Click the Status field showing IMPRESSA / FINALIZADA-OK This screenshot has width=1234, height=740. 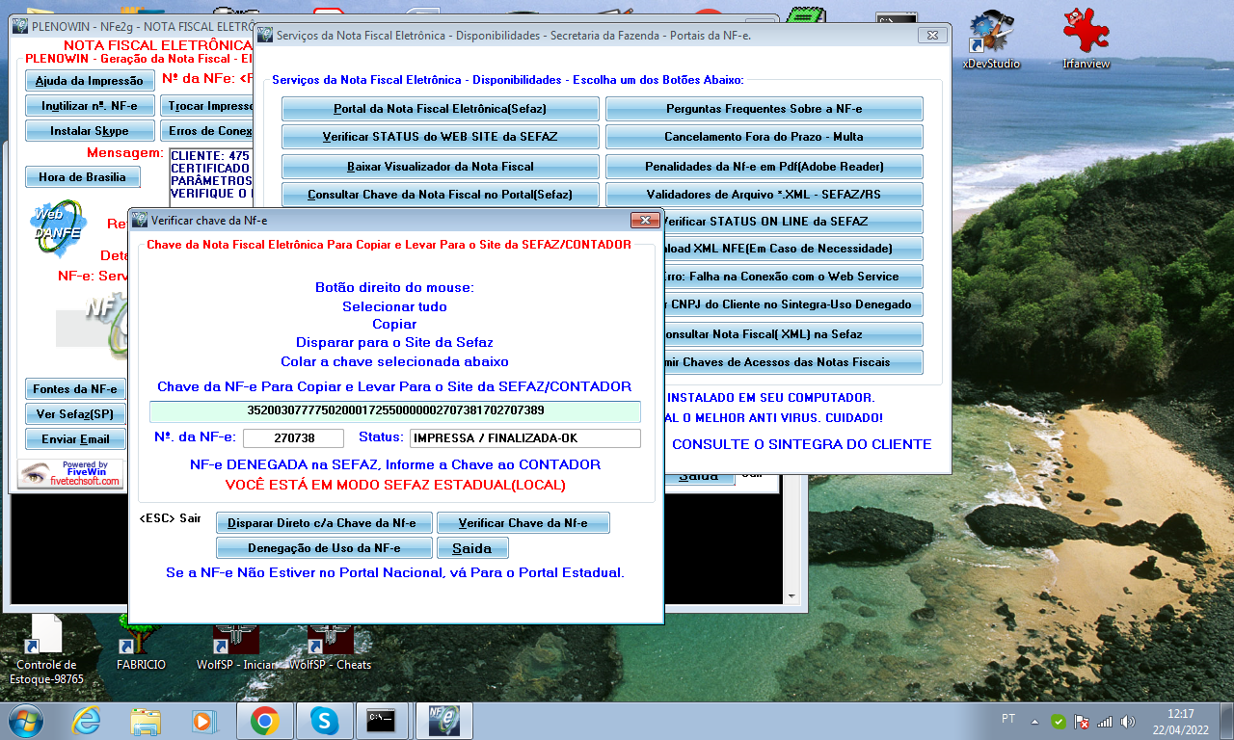point(524,438)
